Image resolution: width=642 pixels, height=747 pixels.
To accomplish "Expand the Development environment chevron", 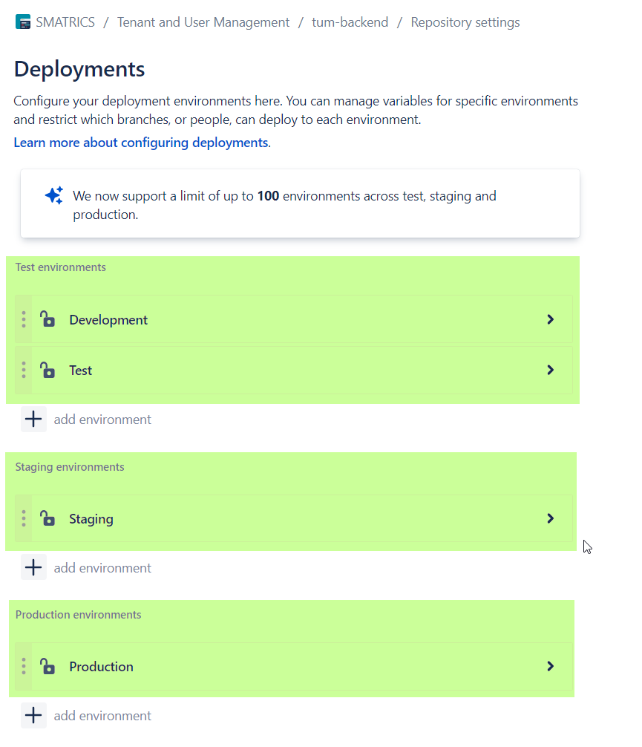I will pos(550,319).
